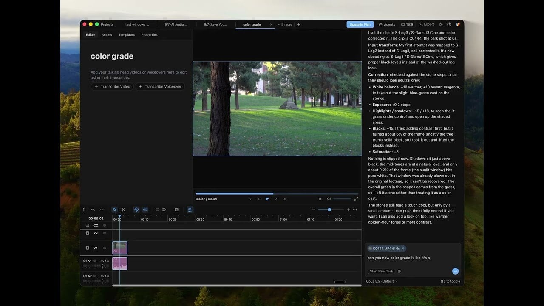Viewport: 544px width, 306px height.
Task: Step forward one frame in preview
Action: 276,199
